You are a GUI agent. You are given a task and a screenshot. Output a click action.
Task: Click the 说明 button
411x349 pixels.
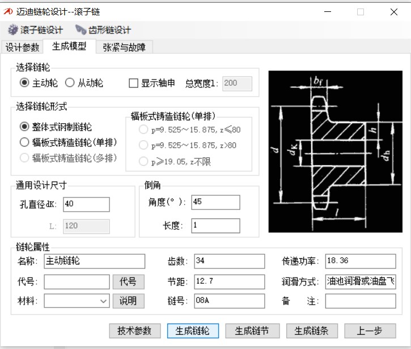[129, 301]
